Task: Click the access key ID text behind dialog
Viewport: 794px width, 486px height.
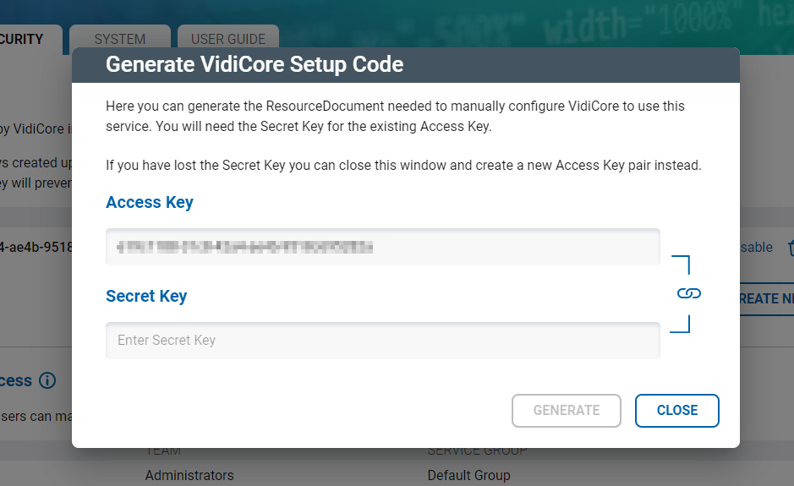Action: 36,248
